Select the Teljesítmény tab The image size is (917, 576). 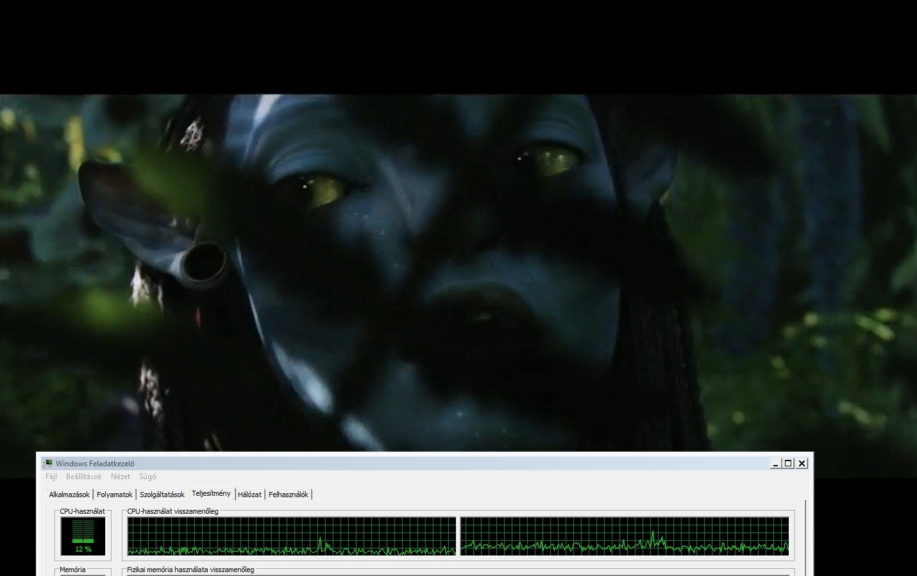tap(211, 493)
